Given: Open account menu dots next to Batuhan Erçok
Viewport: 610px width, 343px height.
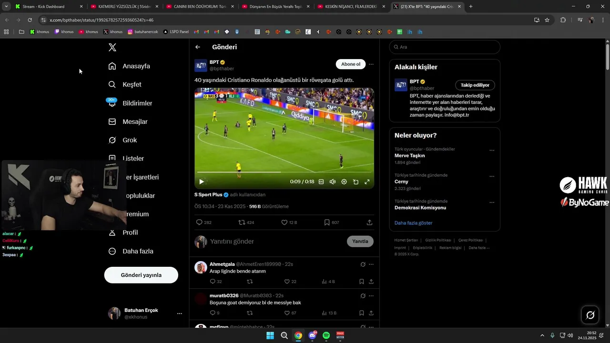Looking at the screenshot, I should click(180, 313).
